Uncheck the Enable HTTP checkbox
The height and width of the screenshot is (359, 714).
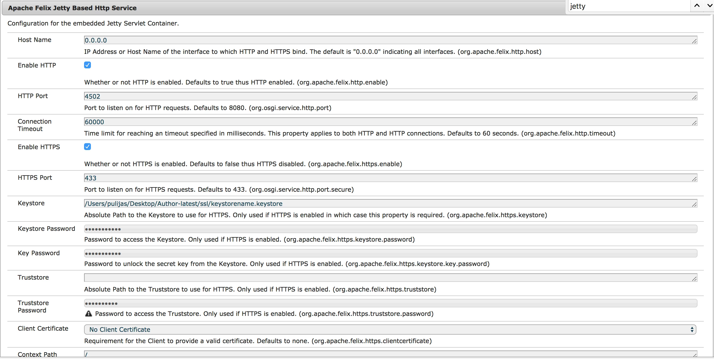[x=87, y=65]
